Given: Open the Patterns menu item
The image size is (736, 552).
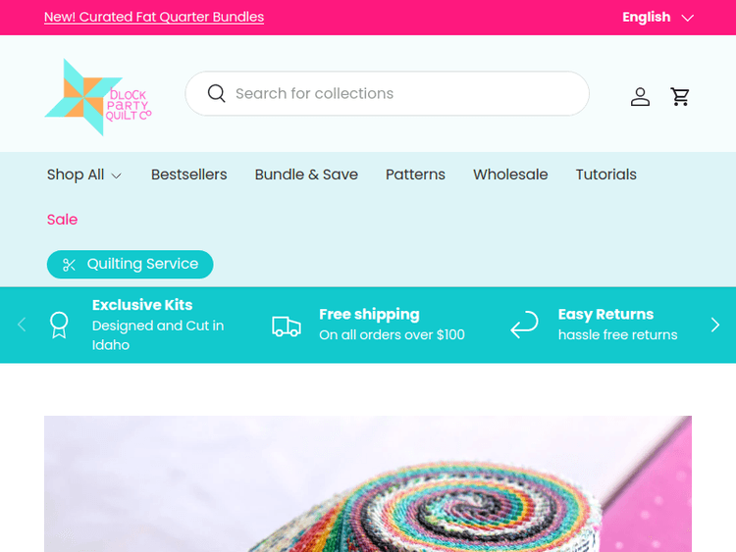Looking at the screenshot, I should click(x=415, y=175).
